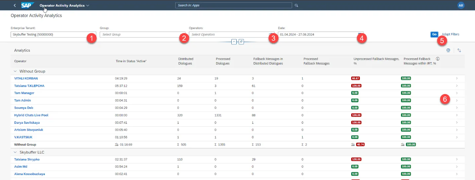Click the red 40.74 summary badge
Image resolution: width=475 pixels, height=180 pixels.
pyautogui.click(x=360, y=144)
